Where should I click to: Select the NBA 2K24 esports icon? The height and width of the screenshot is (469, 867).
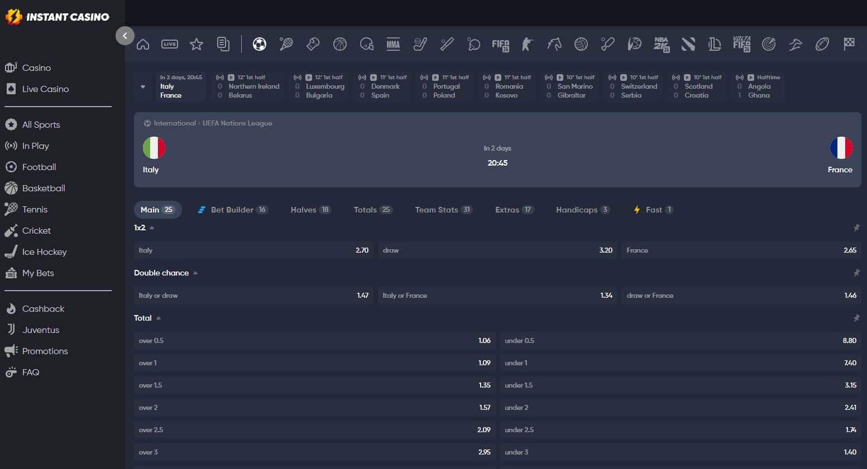(x=662, y=45)
